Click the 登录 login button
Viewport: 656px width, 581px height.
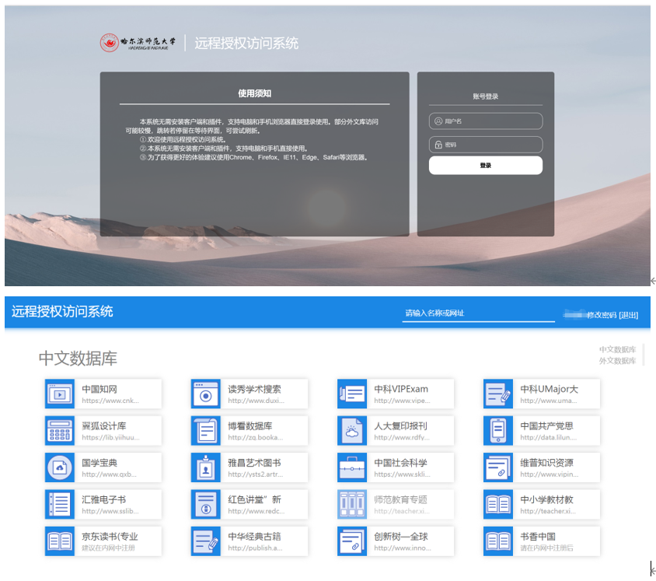486,166
